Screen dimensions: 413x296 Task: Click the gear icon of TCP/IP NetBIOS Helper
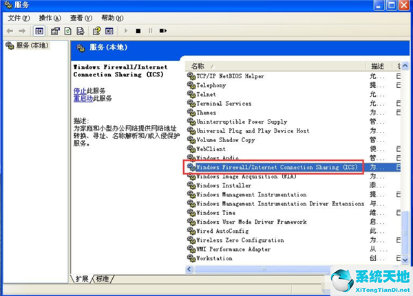191,76
